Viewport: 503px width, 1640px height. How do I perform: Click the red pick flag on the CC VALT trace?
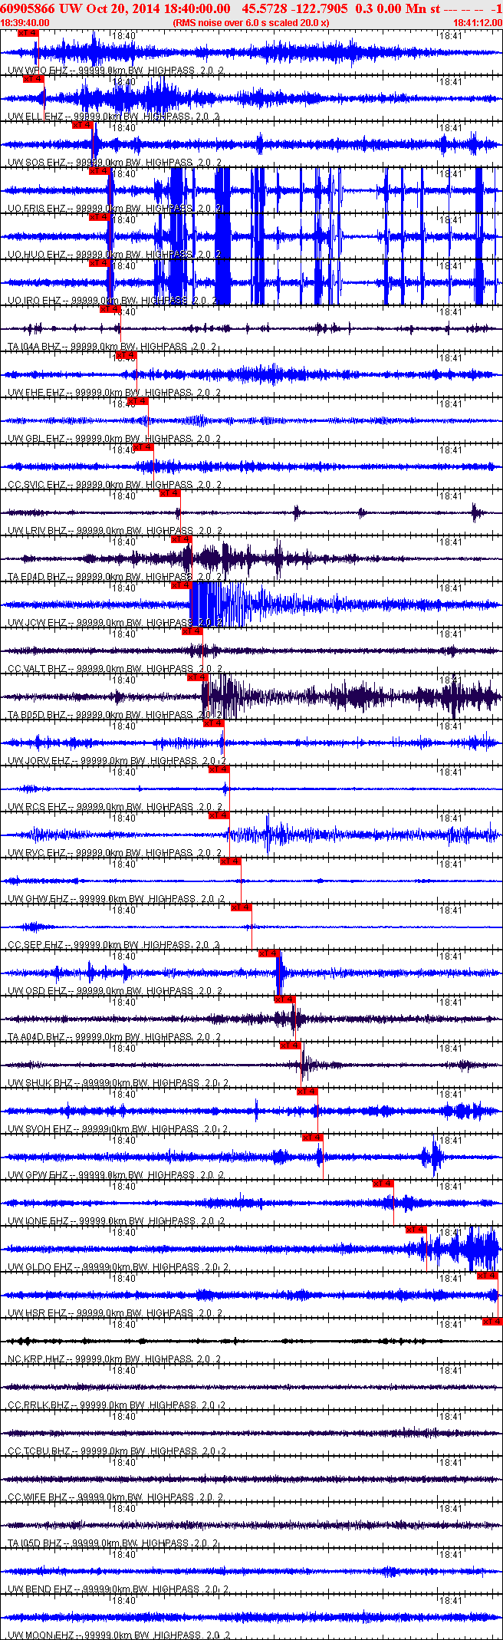(x=192, y=631)
